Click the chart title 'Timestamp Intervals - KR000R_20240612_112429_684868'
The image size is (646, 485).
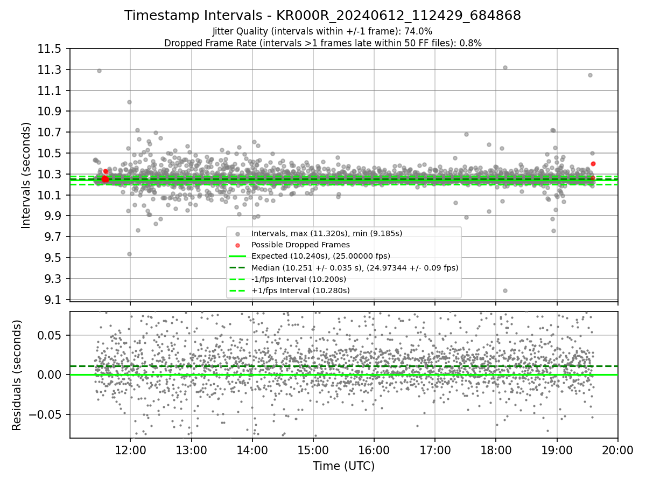click(322, 16)
